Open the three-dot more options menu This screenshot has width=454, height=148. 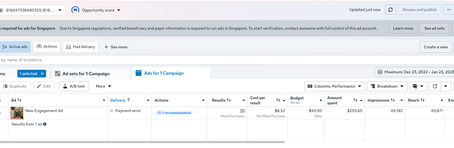[x=449, y=10]
